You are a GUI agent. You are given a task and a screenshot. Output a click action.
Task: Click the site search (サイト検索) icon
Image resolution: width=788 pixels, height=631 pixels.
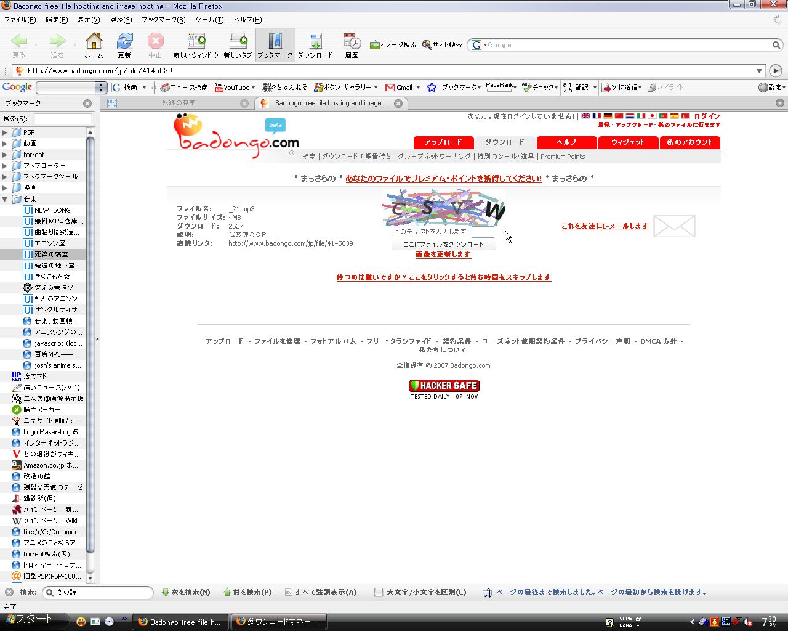click(442, 45)
